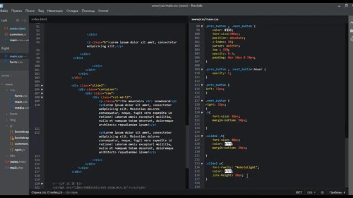Screen dimensions: 353x198
Task: Open the Отладка menu
Action: pos(72,11)
